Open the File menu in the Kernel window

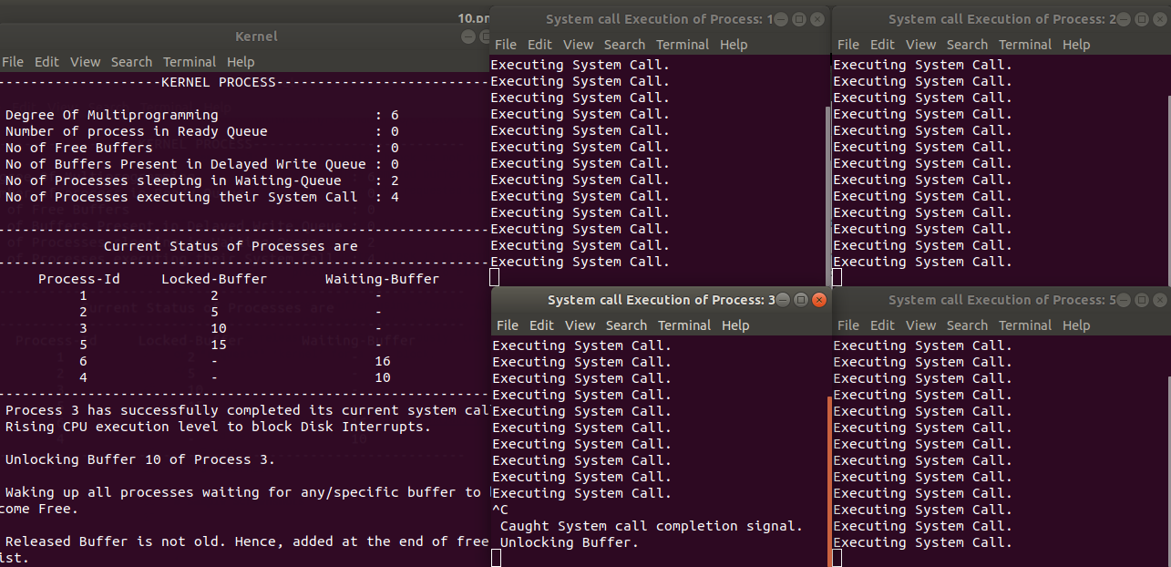[x=13, y=62]
